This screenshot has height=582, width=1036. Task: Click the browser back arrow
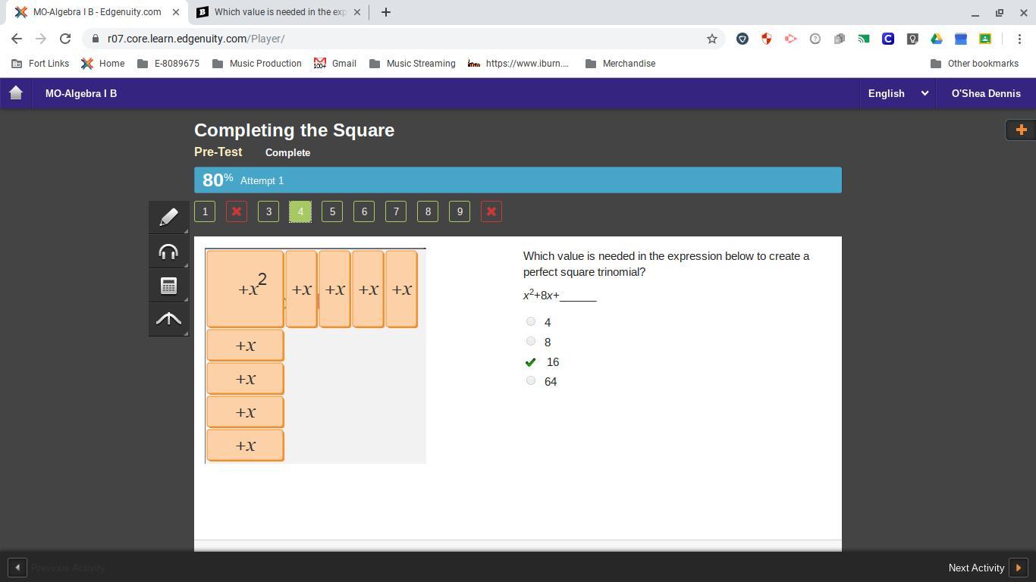click(x=17, y=39)
